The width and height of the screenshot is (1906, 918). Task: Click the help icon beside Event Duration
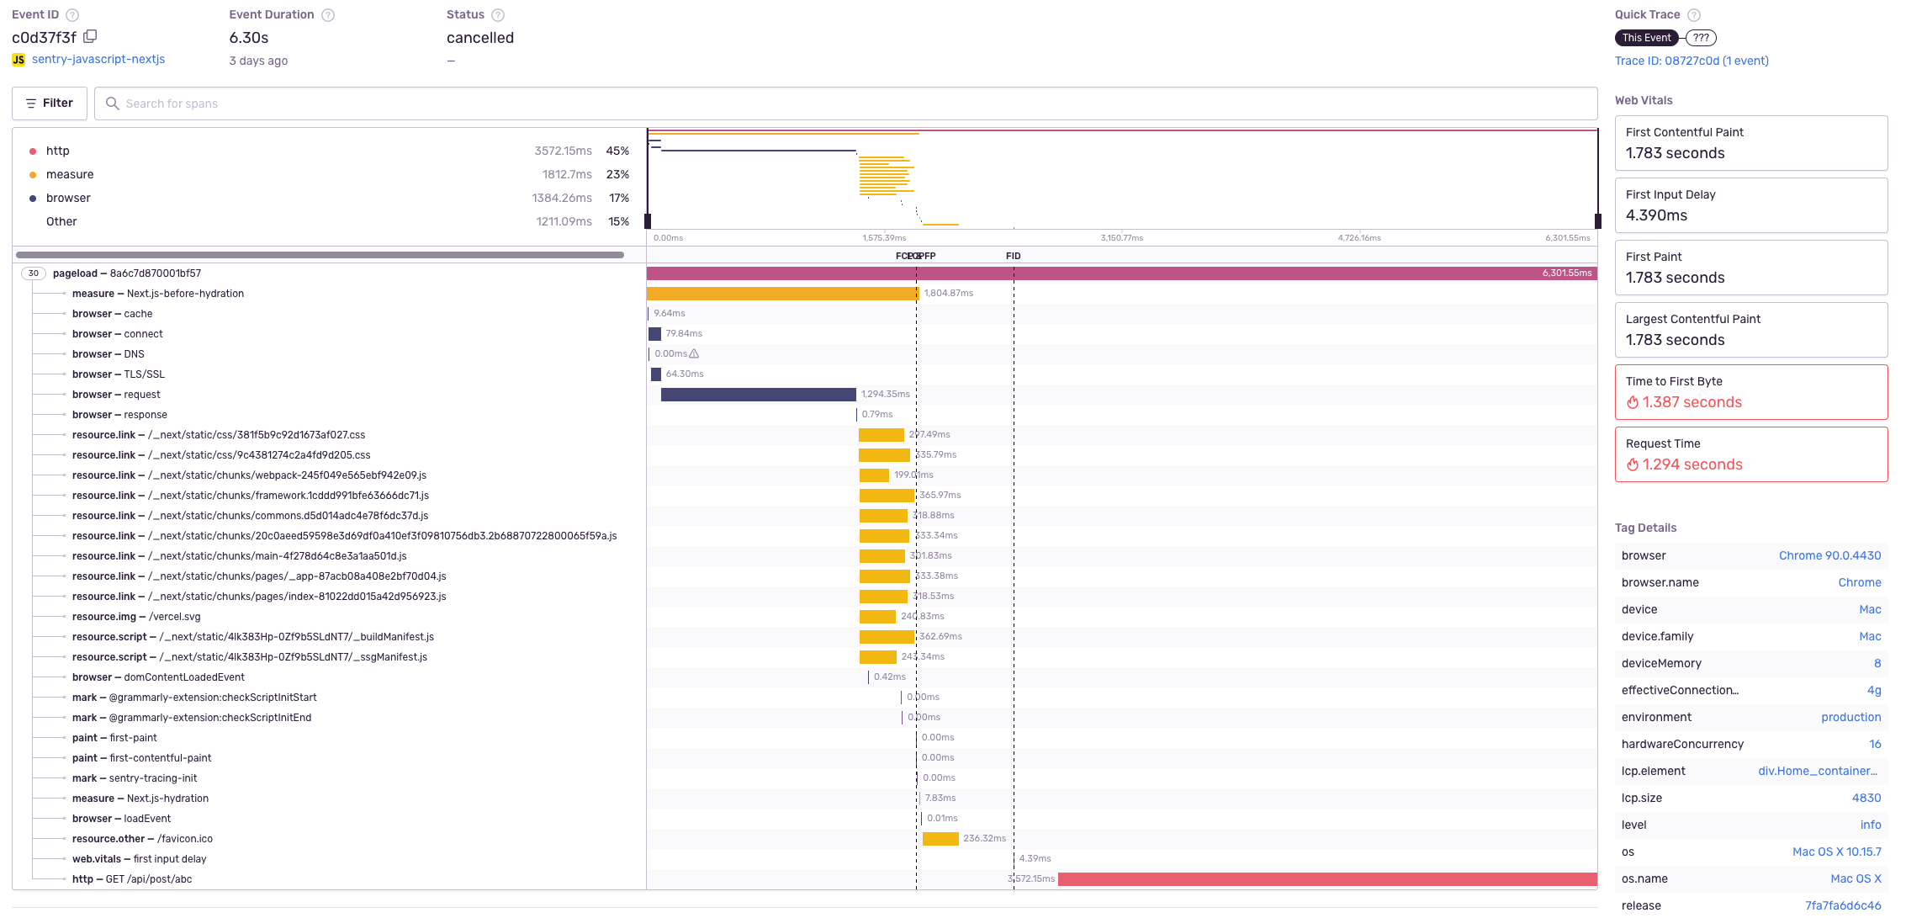328,15
